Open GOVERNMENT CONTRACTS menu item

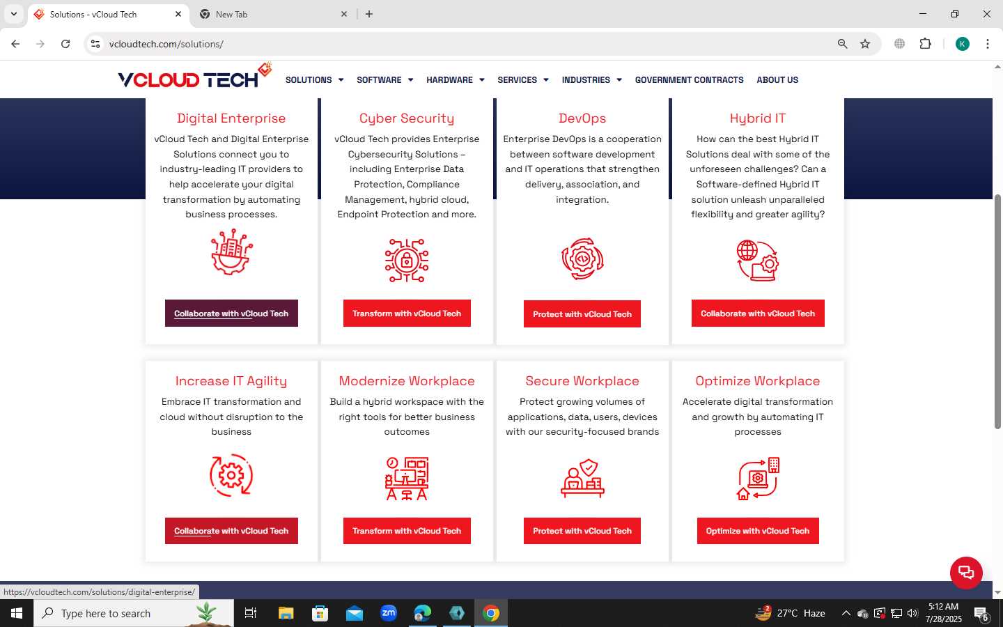coord(689,80)
